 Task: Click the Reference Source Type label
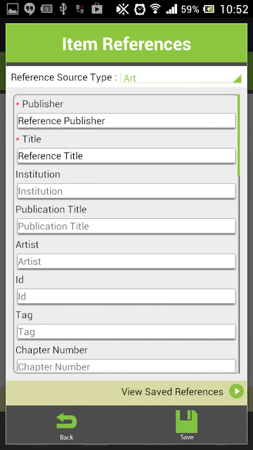pos(64,78)
